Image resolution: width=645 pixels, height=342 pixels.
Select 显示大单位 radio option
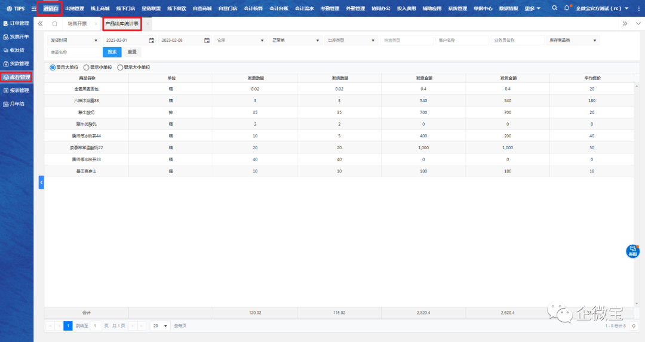pos(53,67)
